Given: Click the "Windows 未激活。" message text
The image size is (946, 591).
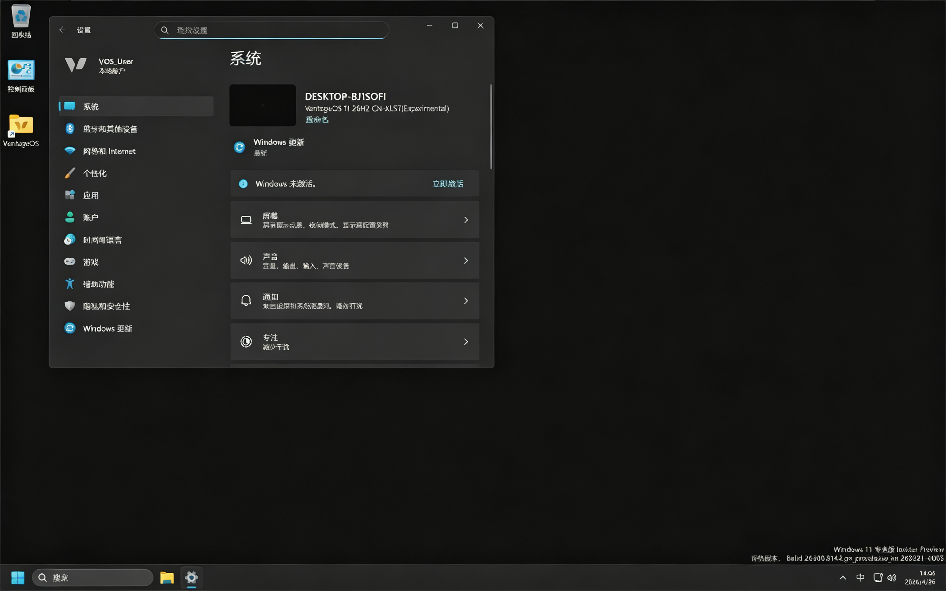Looking at the screenshot, I should [x=285, y=184].
